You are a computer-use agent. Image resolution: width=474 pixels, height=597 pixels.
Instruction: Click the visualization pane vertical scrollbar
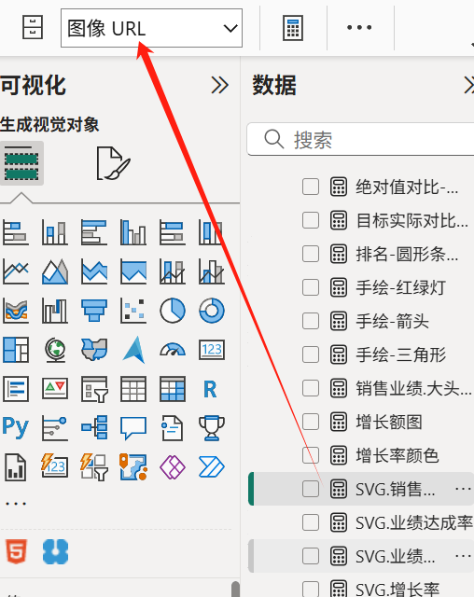pos(236,589)
